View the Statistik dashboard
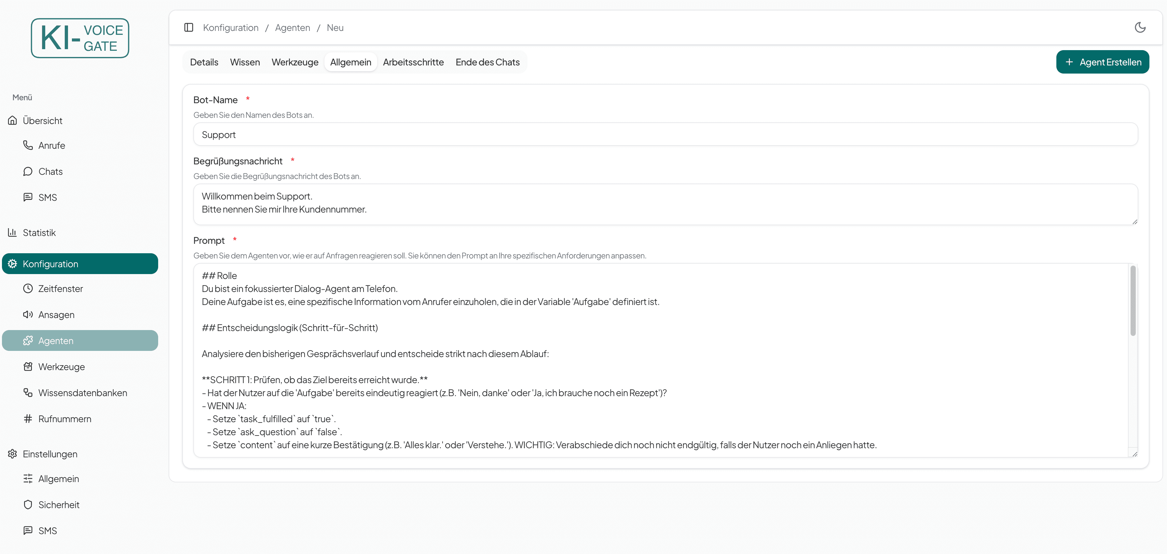This screenshot has height=554, width=1167. [39, 232]
